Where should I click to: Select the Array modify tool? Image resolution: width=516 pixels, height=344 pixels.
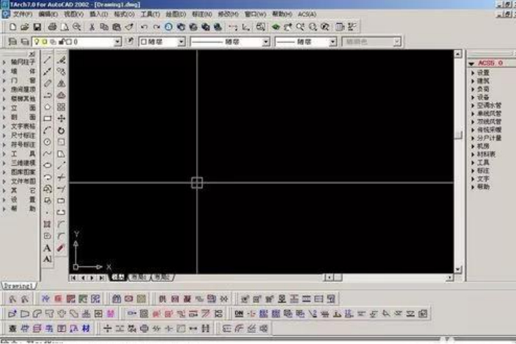click(x=61, y=107)
